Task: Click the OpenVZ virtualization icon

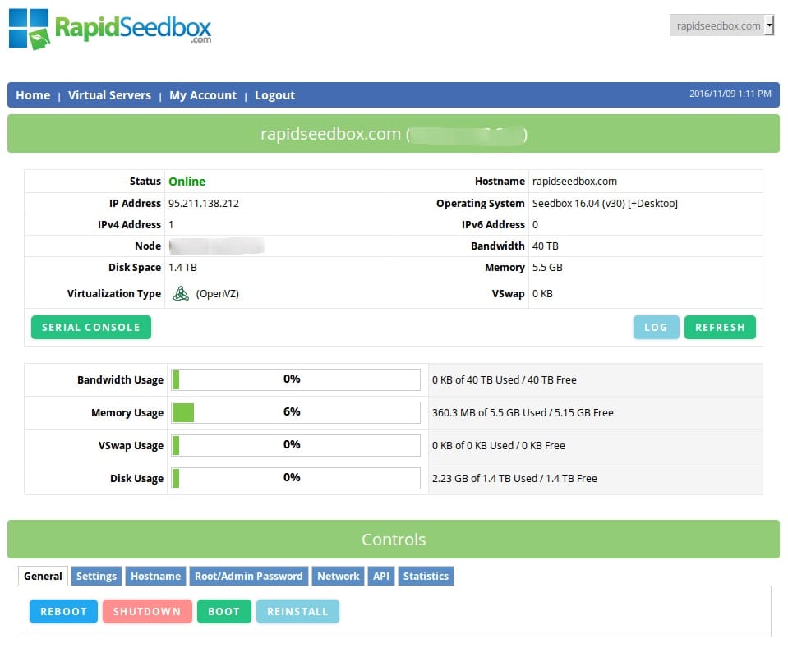Action: (x=181, y=293)
